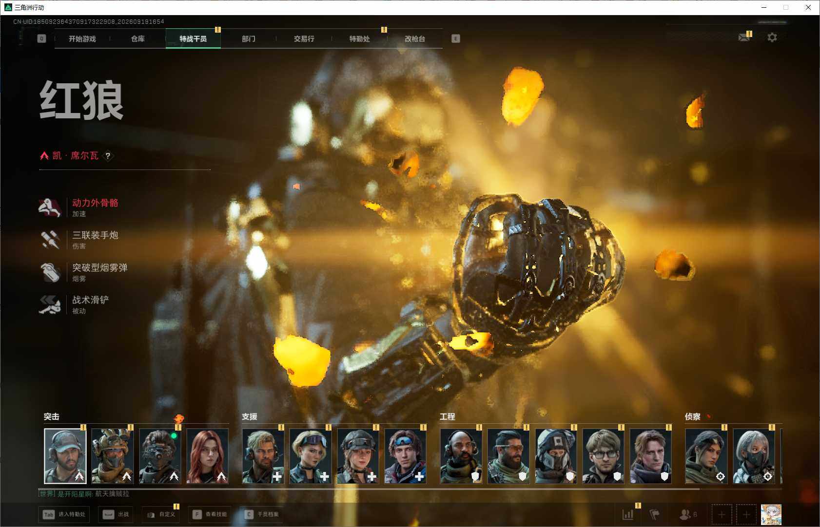Image resolution: width=820 pixels, height=527 pixels.
Task: Open the 特勤处 tab
Action: click(359, 39)
